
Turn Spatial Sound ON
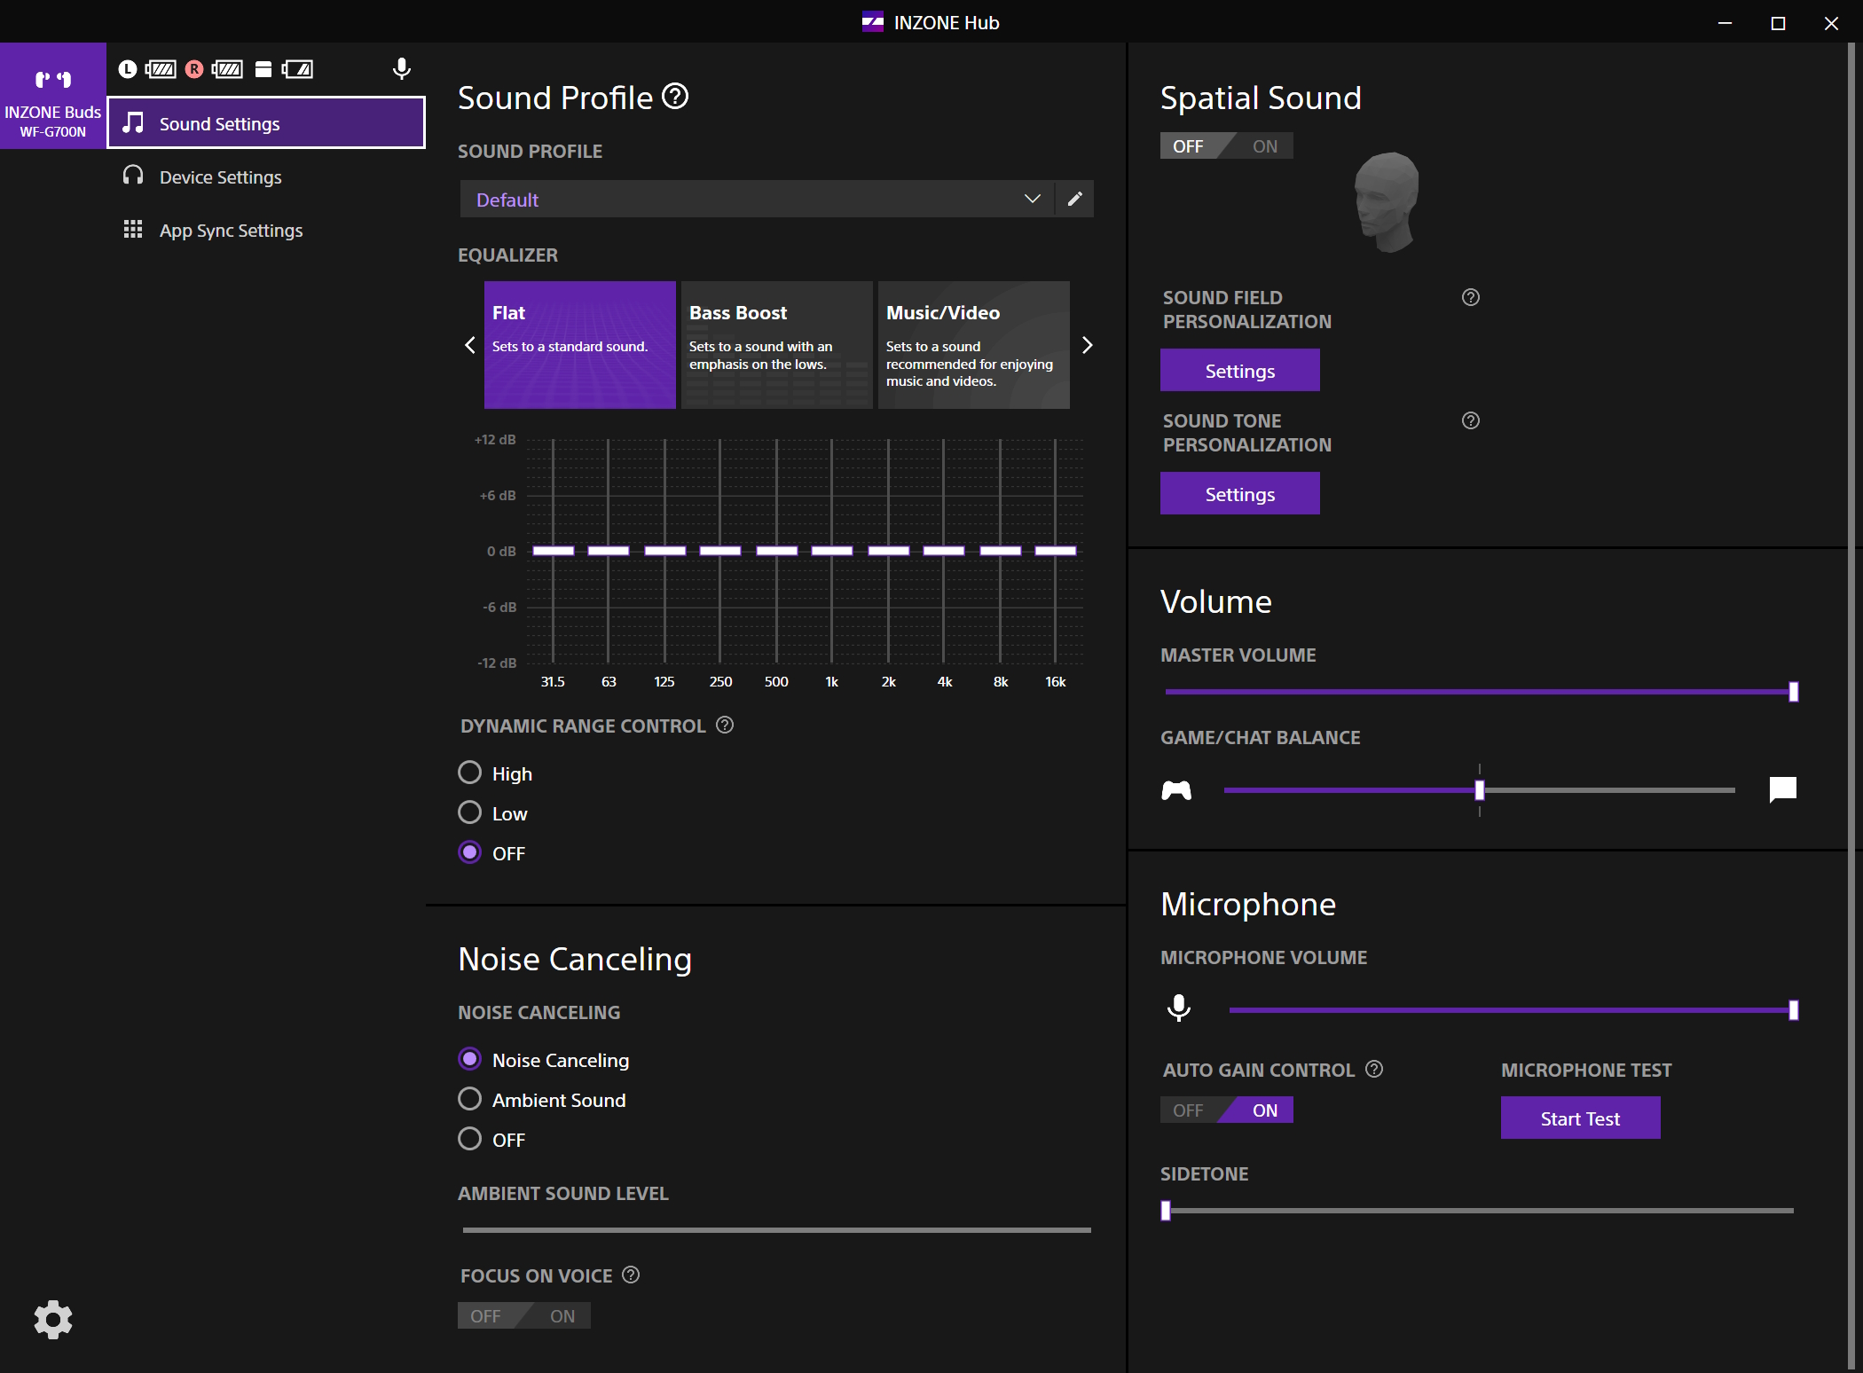[x=1264, y=146]
